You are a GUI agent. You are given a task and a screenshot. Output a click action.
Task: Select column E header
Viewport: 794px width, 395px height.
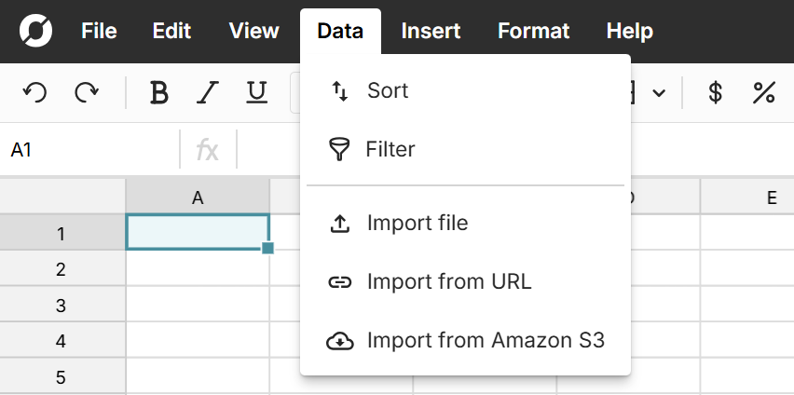(771, 197)
